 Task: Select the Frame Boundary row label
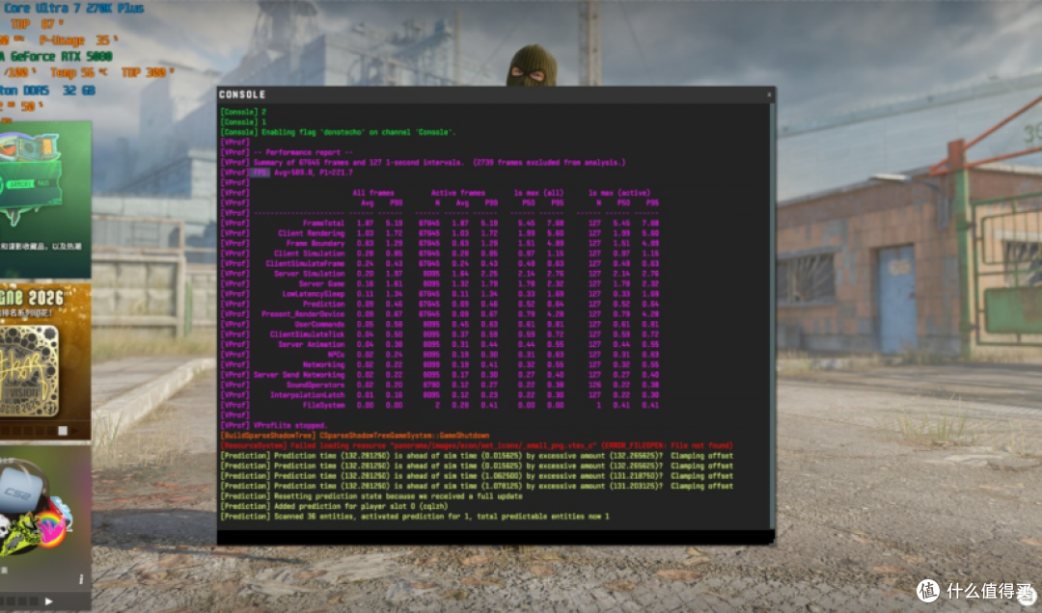pyautogui.click(x=315, y=243)
